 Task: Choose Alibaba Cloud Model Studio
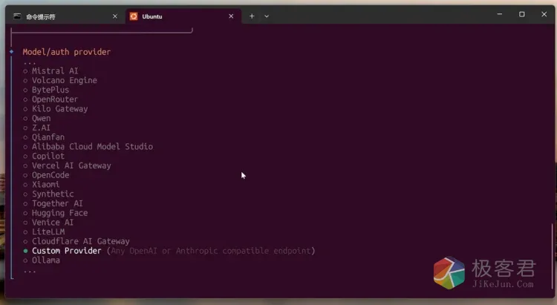click(x=92, y=147)
